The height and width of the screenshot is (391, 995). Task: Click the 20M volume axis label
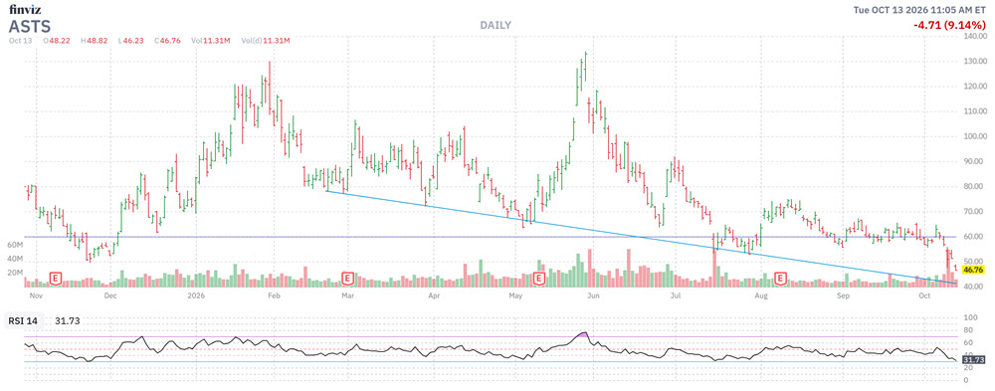(x=16, y=273)
